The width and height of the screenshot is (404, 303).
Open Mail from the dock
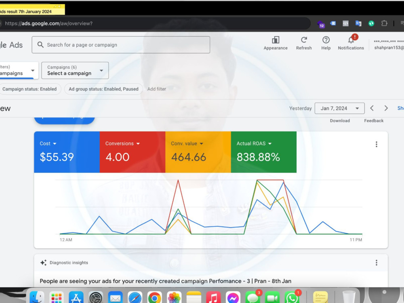point(115,298)
